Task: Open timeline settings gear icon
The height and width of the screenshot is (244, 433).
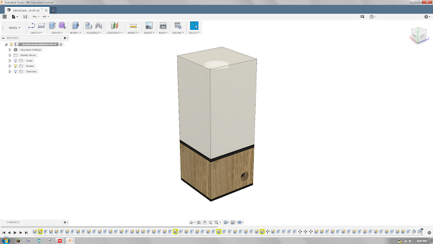Action: [429, 232]
